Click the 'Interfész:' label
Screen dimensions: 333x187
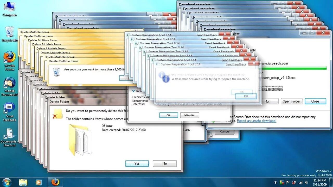click(139, 104)
